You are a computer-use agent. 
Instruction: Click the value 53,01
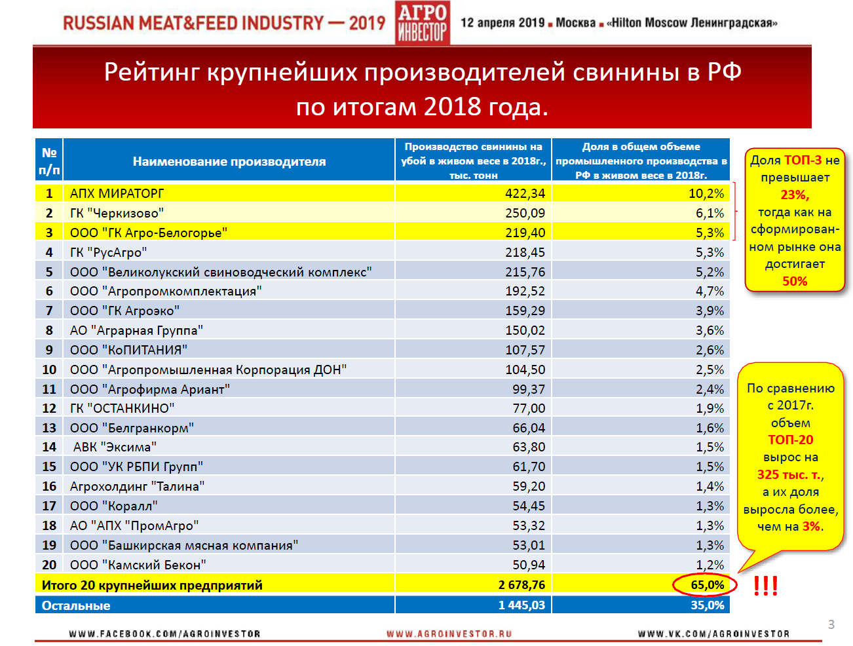[x=529, y=545]
